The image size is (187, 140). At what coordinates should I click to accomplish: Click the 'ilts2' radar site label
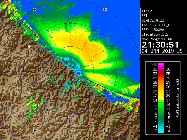tap(147, 11)
